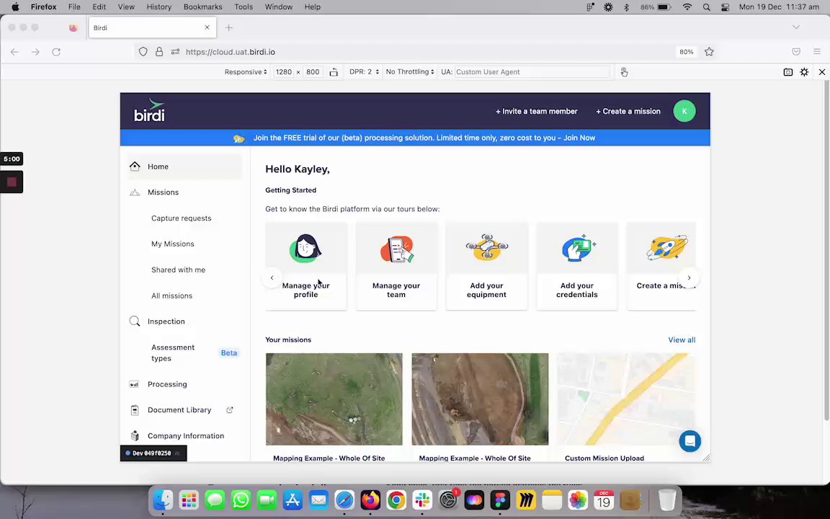Open the History menu
830x519 pixels.
tap(159, 7)
